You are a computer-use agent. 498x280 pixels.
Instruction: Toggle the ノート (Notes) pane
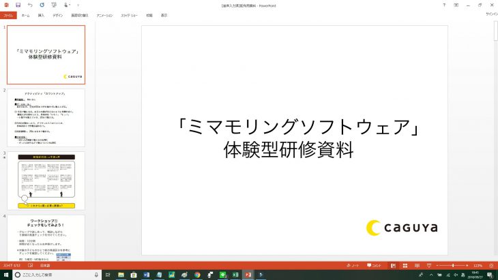[353, 266]
